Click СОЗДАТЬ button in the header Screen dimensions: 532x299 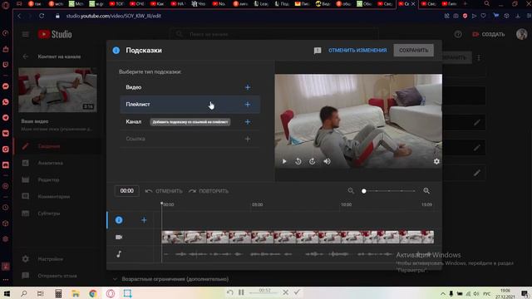point(489,34)
